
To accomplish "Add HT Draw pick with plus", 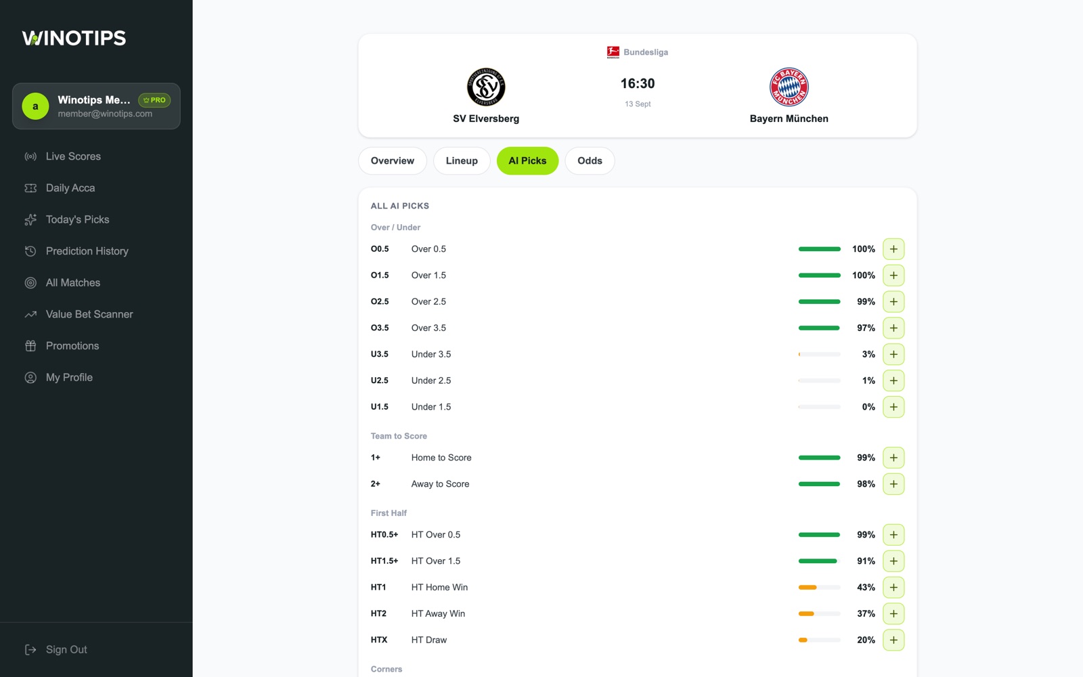I will click(x=893, y=640).
